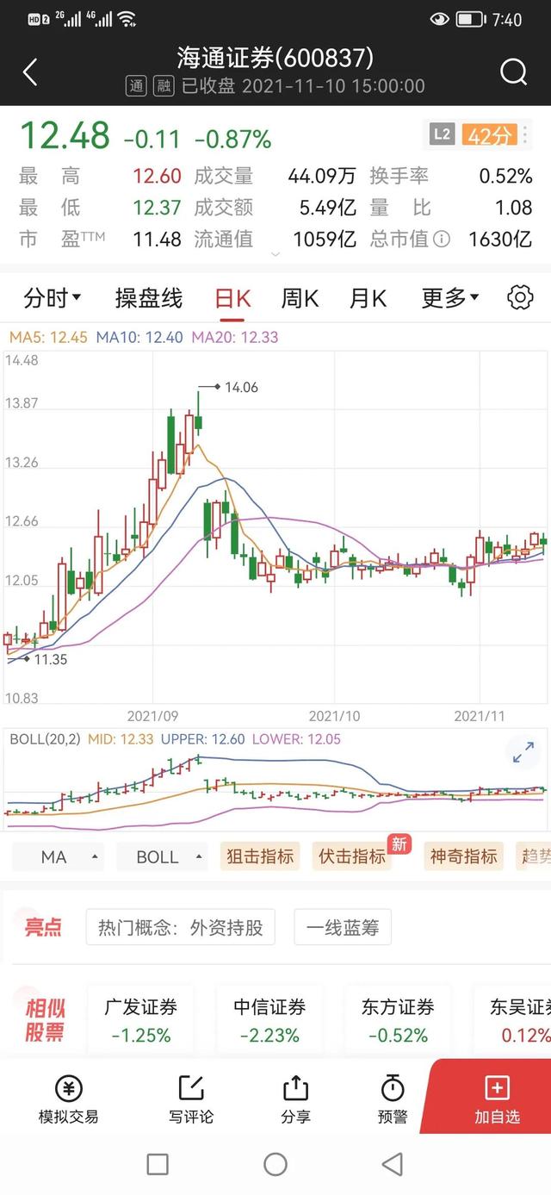Tap the MA10: 12.40 label
This screenshot has height=1195, width=551.
pos(139,338)
